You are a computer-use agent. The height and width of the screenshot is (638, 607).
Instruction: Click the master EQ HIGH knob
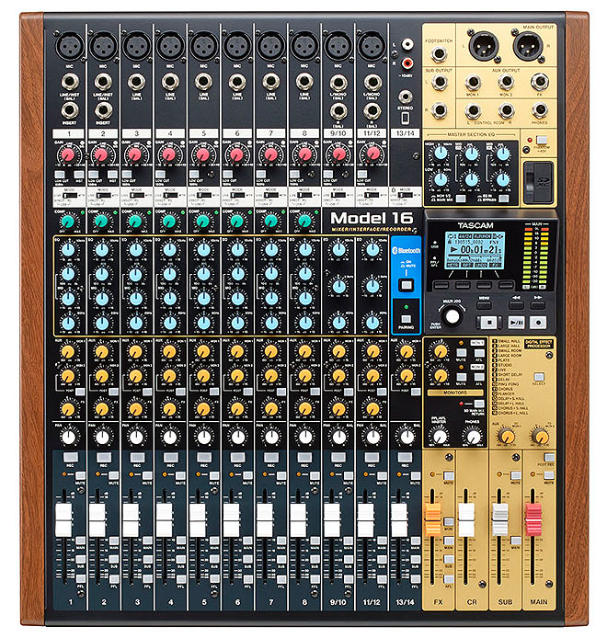tap(441, 154)
